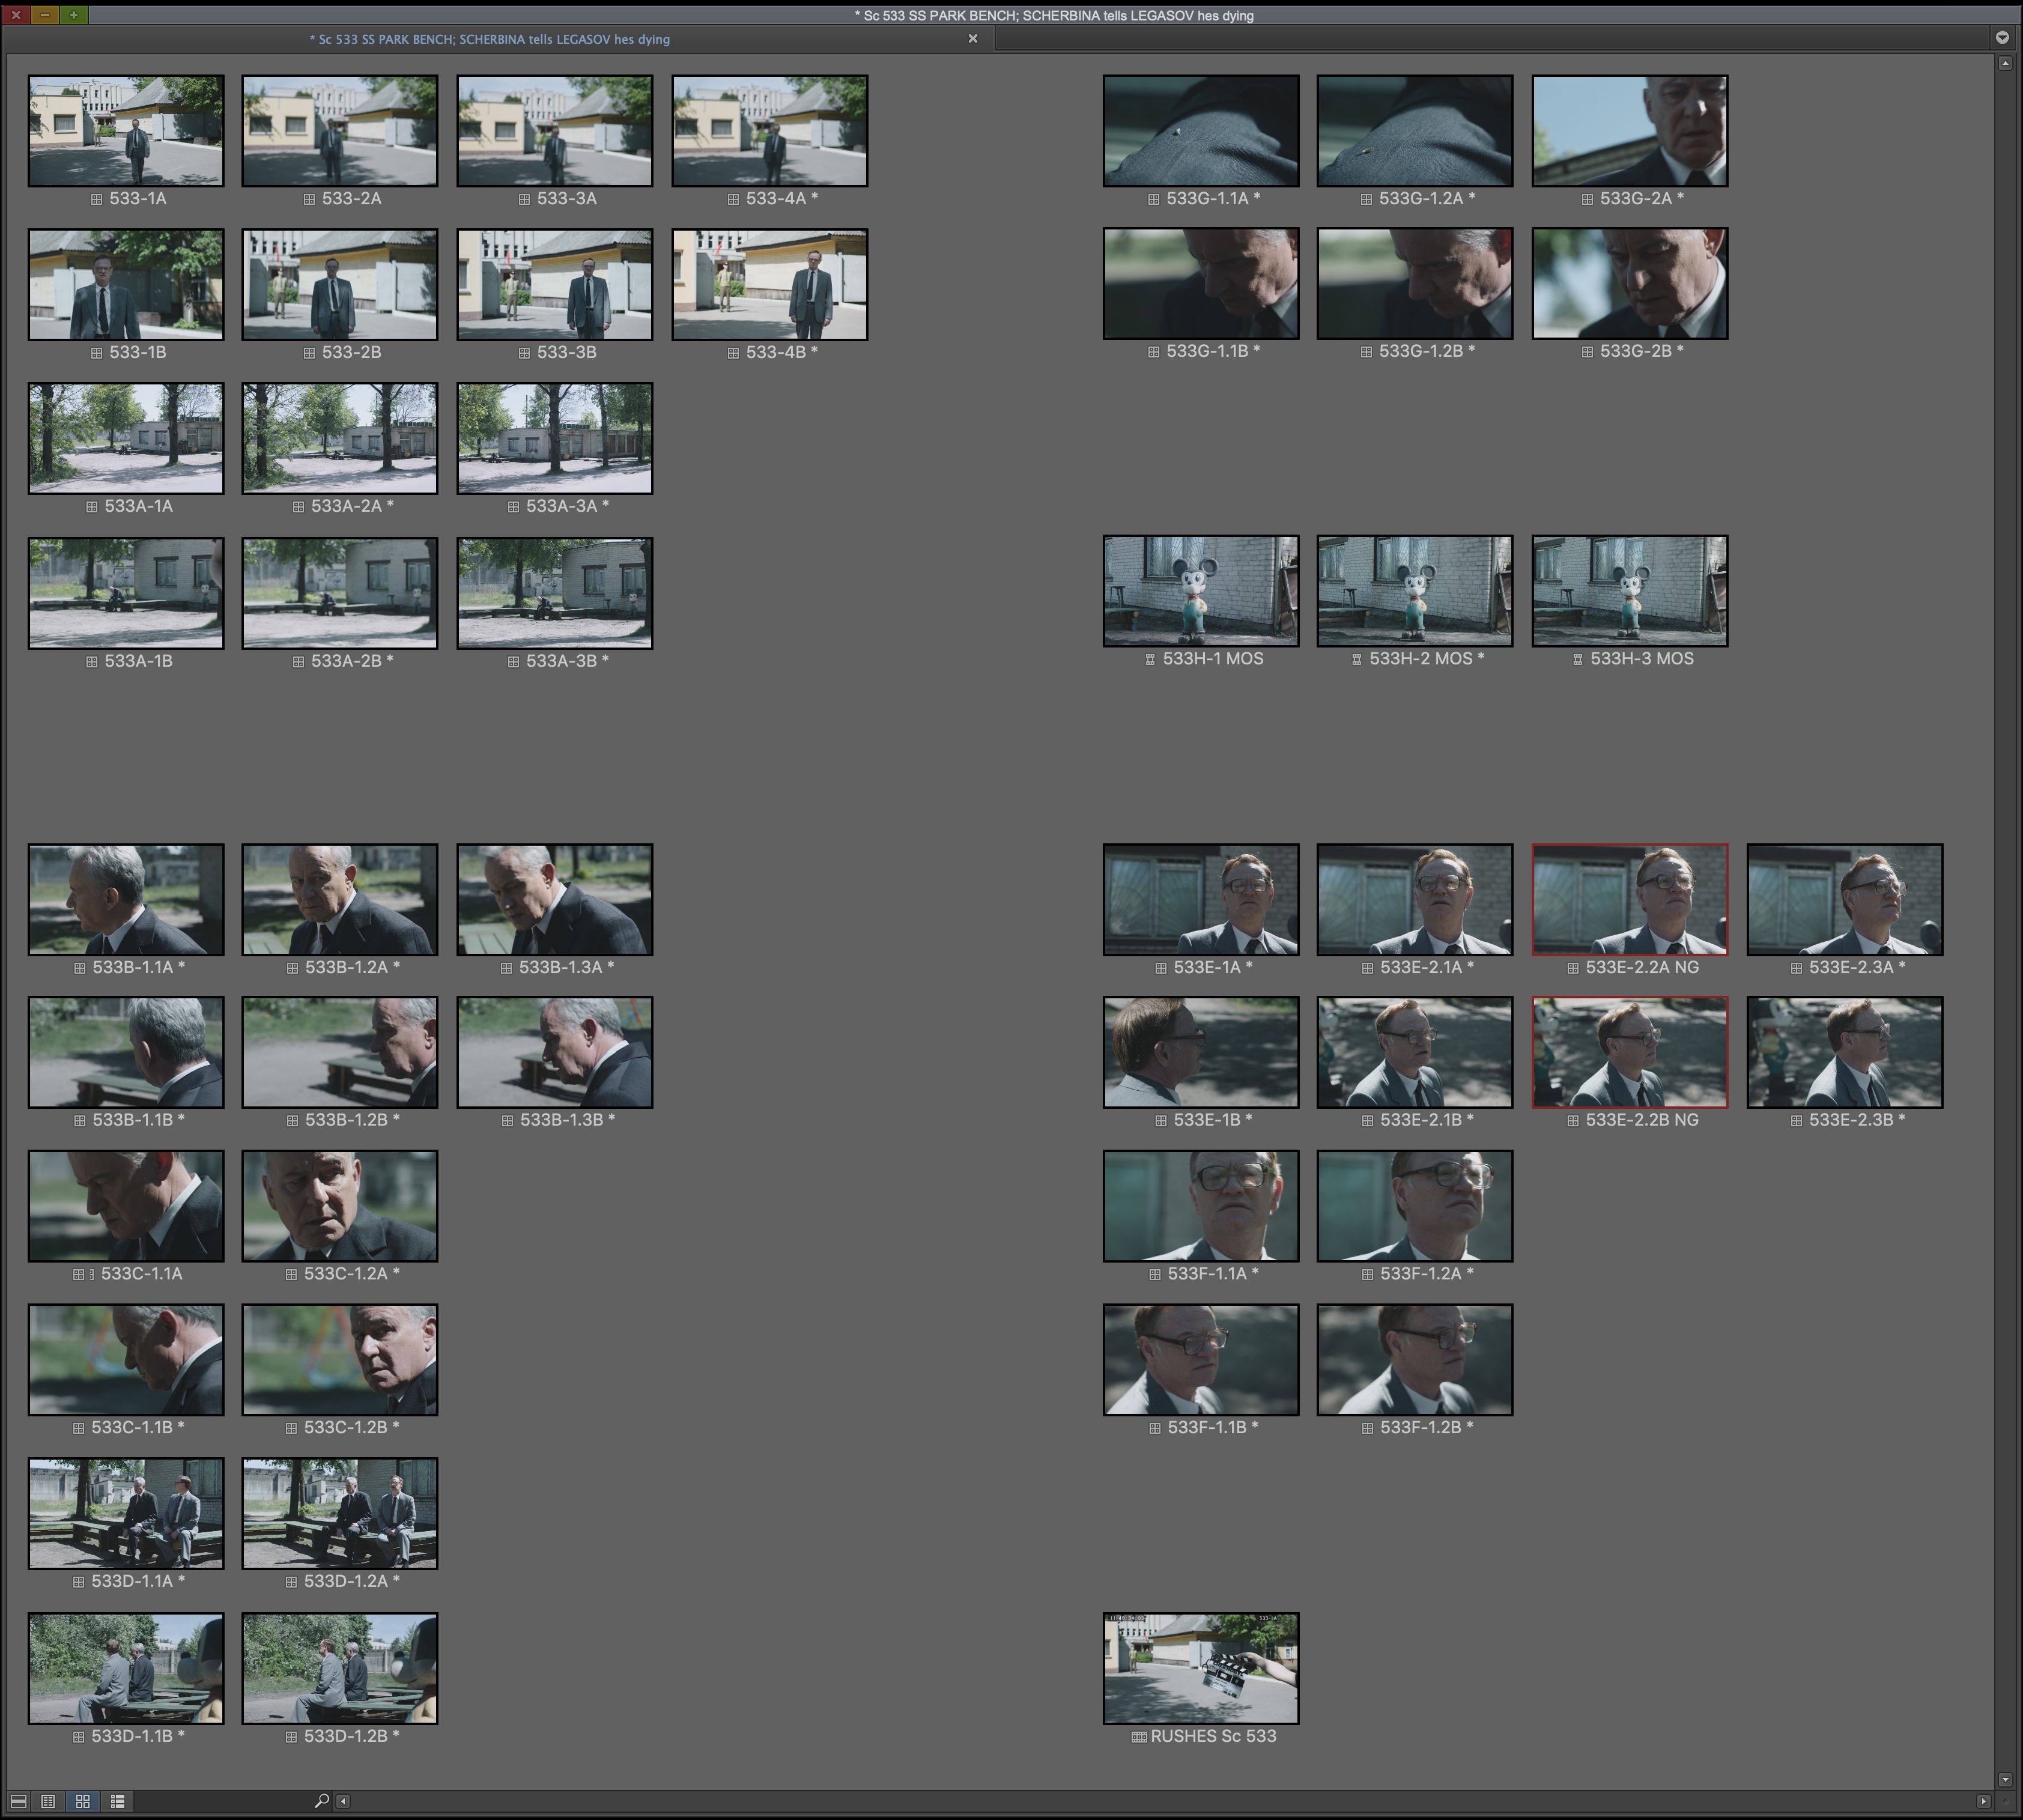Click the clip name '533E-2.1B *'

(1427, 1121)
